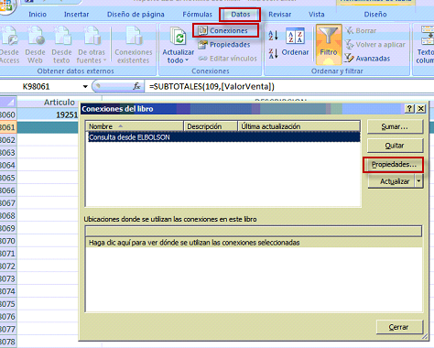Open De otras fuentes dropdown
The width and height of the screenshot is (434, 348).
click(92, 45)
